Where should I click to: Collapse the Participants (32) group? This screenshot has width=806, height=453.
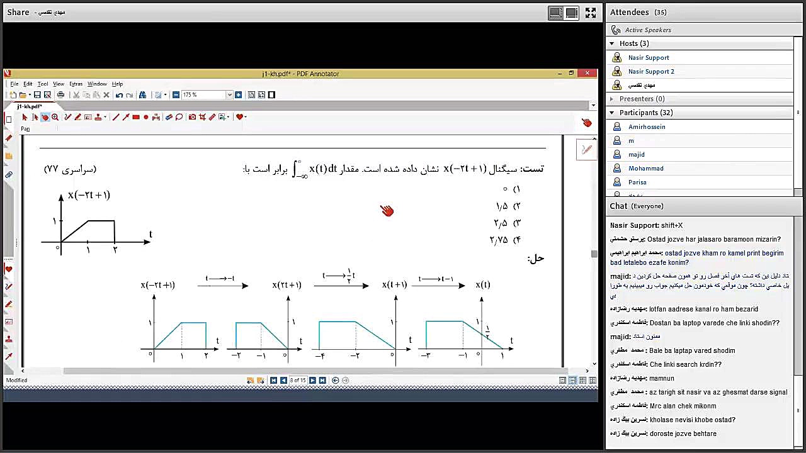point(611,113)
